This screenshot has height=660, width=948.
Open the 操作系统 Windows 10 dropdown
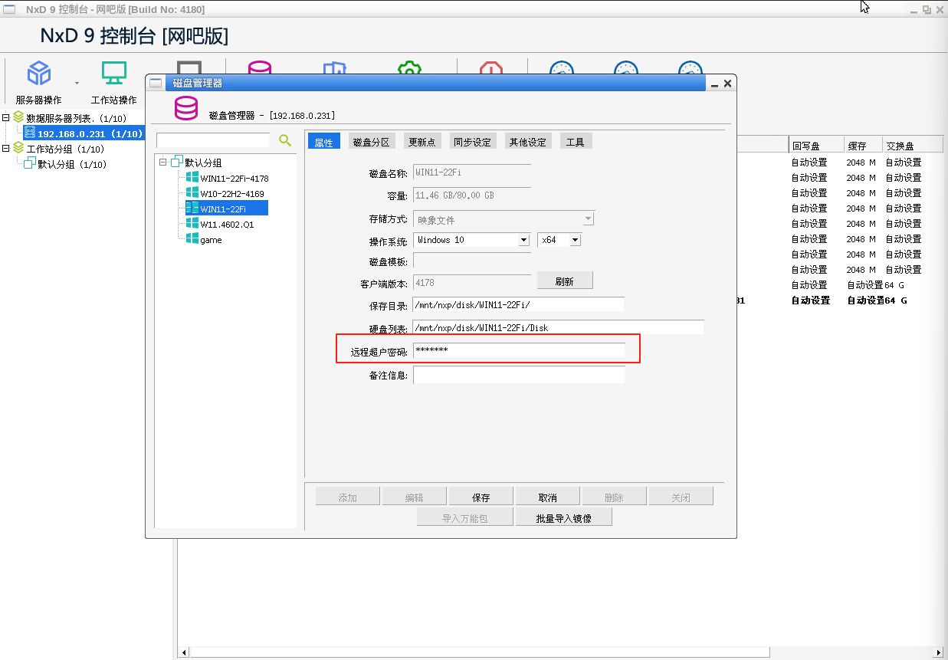click(x=524, y=240)
